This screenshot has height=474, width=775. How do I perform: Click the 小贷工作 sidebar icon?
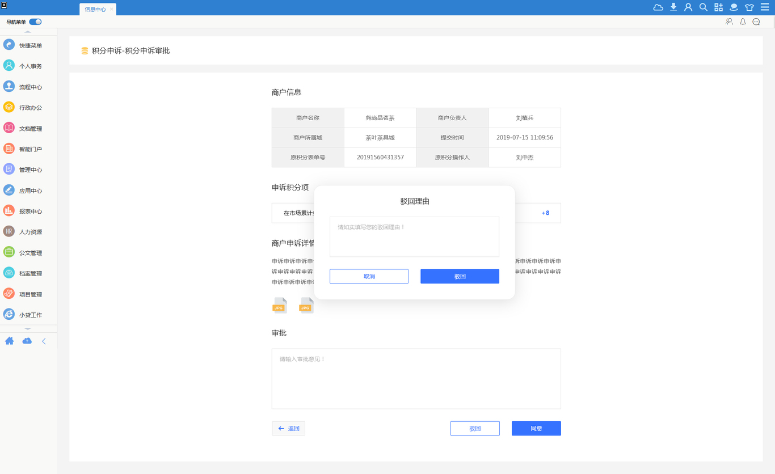coord(9,314)
